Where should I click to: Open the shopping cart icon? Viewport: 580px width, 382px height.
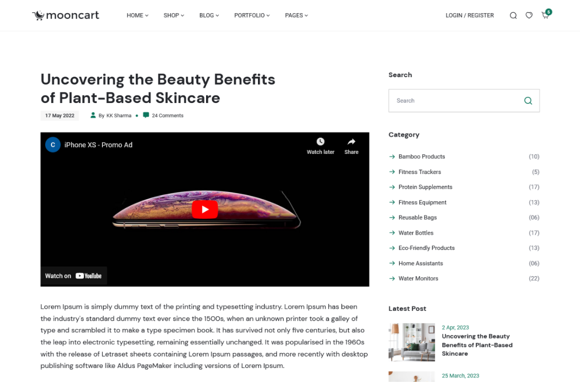545,16
